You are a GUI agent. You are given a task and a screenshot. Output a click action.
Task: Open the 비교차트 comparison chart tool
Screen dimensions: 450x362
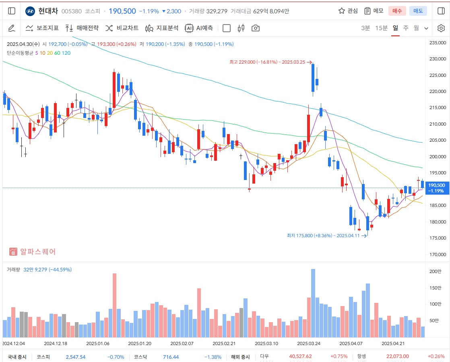[122, 28]
